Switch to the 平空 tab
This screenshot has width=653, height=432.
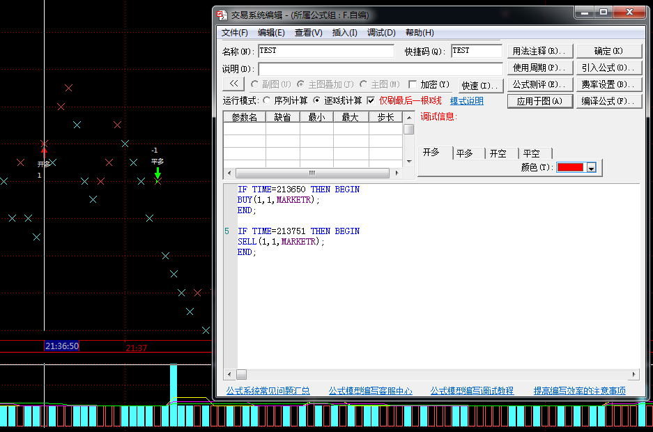coord(532,153)
